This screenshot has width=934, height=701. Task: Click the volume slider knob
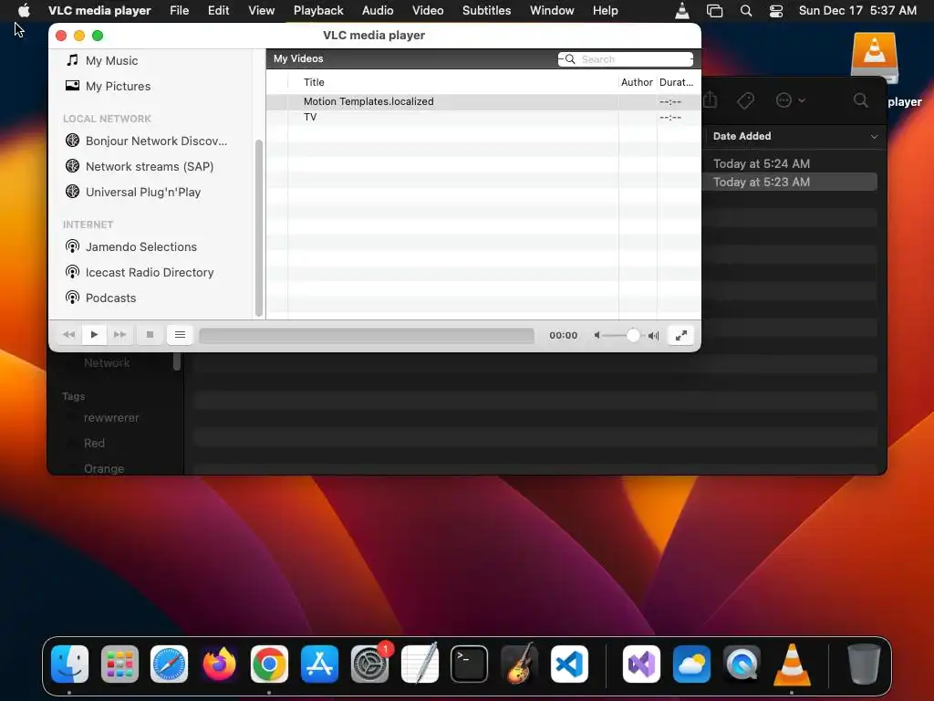[633, 336]
